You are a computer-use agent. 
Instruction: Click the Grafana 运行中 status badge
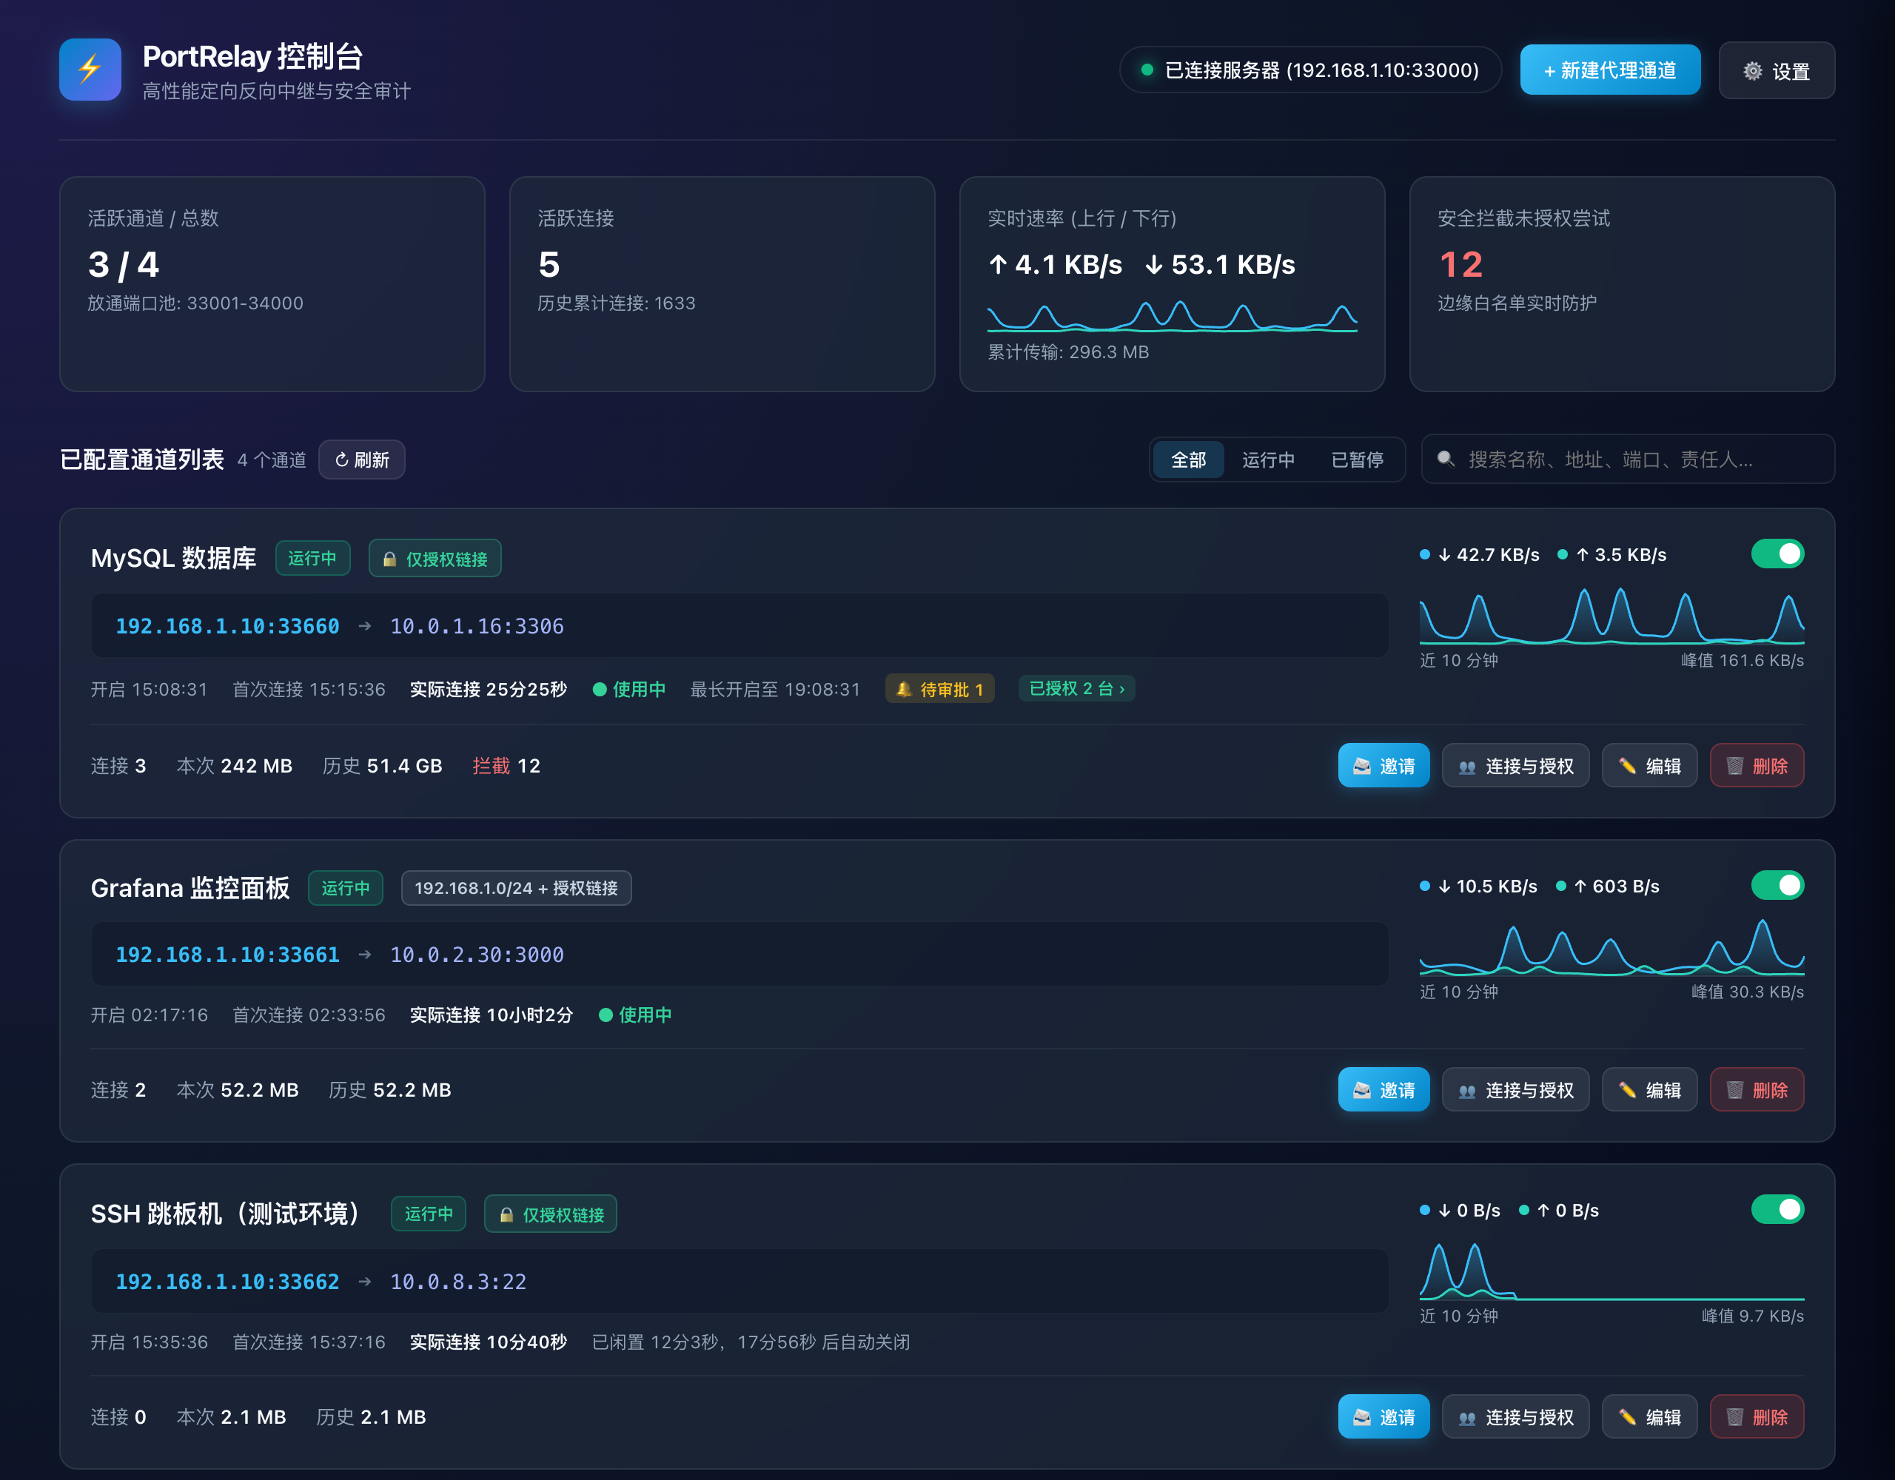[x=346, y=888]
